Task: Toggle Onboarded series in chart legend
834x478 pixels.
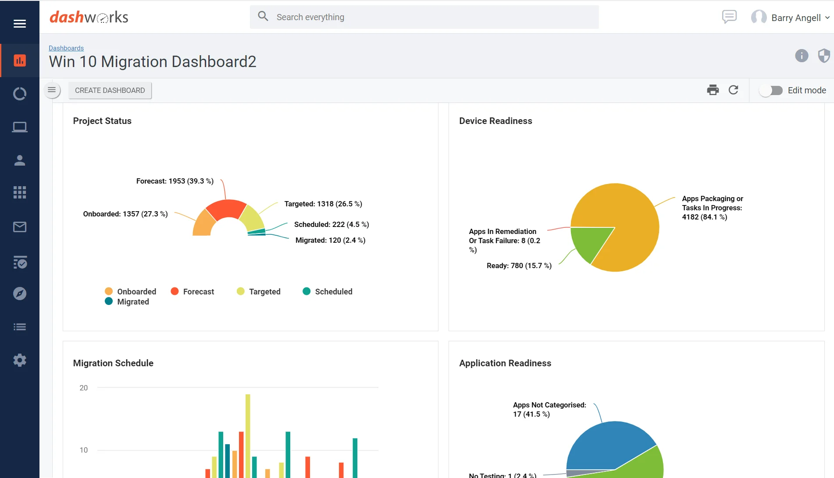Action: (131, 291)
